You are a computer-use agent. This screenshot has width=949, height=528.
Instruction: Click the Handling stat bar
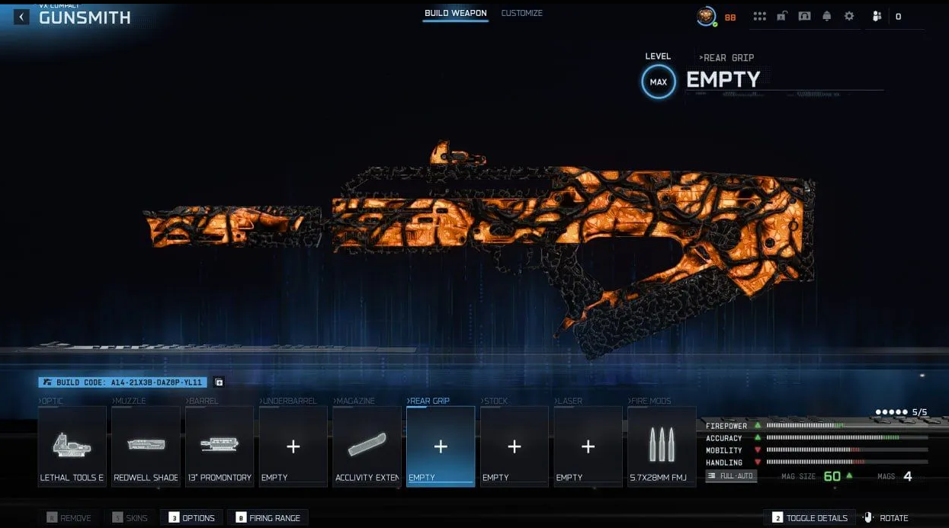(x=847, y=462)
